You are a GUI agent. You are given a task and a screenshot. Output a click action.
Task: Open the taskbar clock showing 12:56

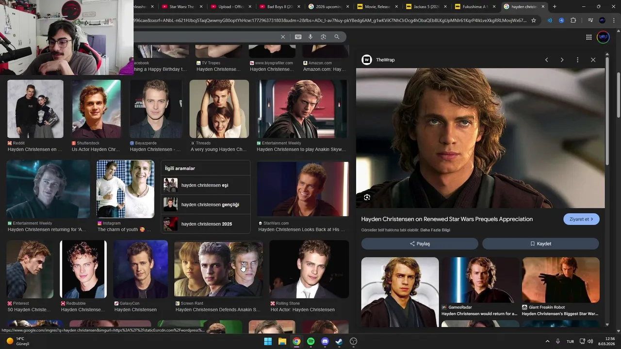click(x=606, y=341)
